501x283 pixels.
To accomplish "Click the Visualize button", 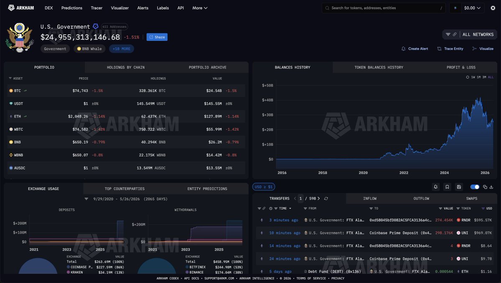I will click(x=483, y=48).
